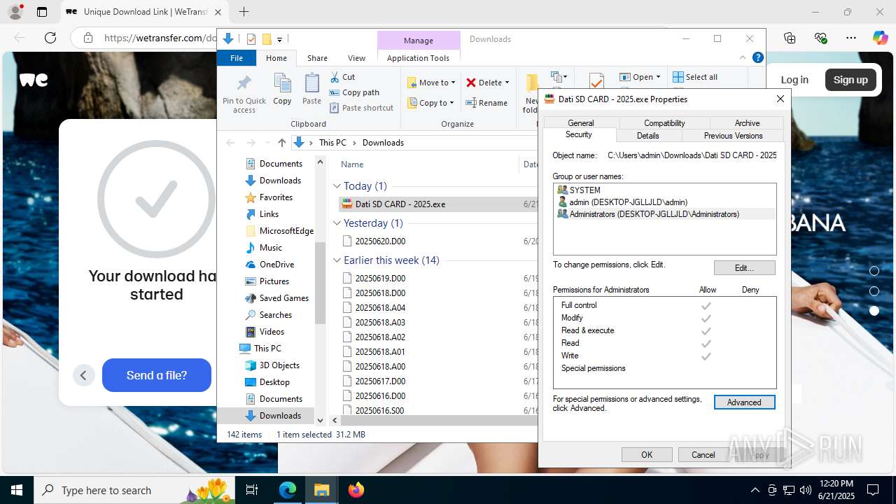Open Edge browser essentials icon
This screenshot has height=504, width=896.
(820, 38)
